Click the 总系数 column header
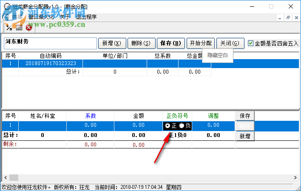Screen dimensions: 301x191 pyautogui.click(x=162, y=56)
